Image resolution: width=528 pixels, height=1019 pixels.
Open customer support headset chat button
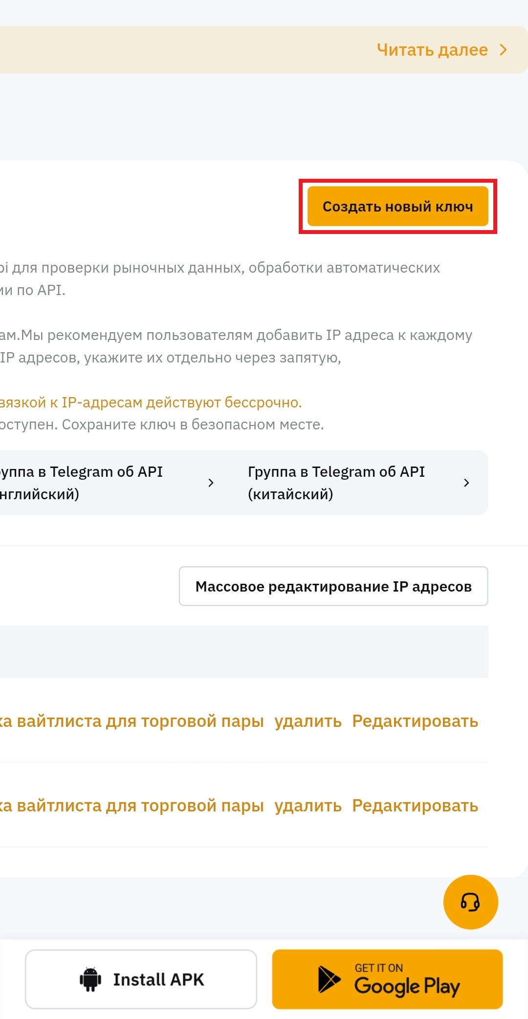click(x=470, y=902)
